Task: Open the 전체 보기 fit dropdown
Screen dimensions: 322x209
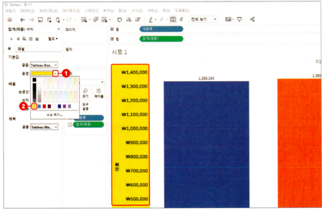Action: pyautogui.click(x=203, y=19)
